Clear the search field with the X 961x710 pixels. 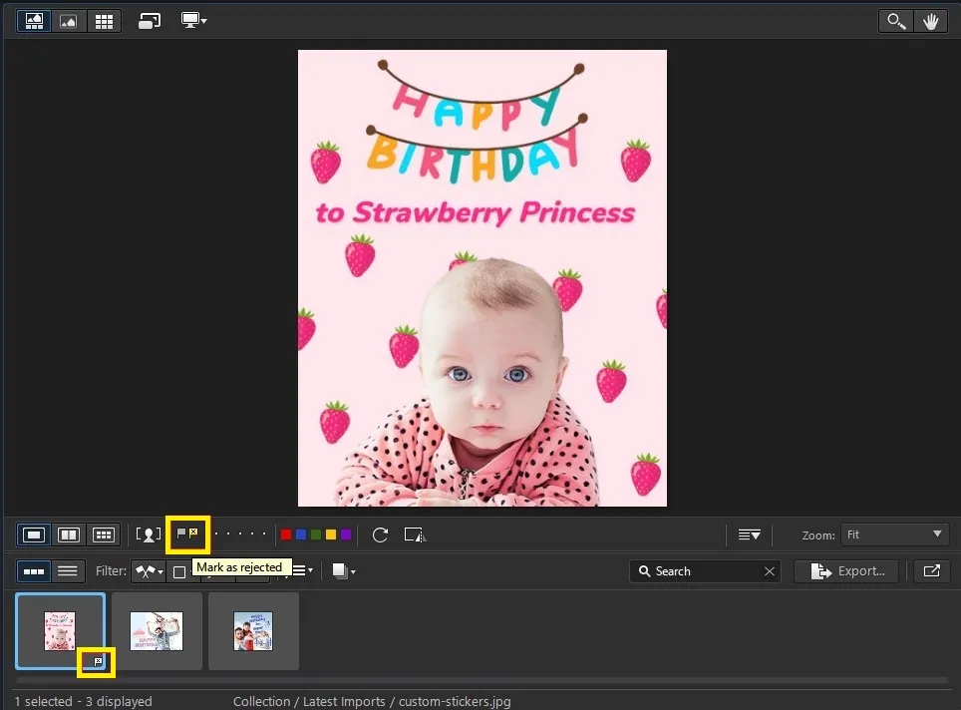pos(770,571)
